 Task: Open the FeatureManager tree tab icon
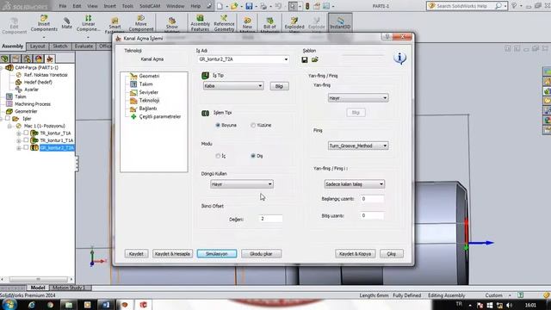click(4, 59)
